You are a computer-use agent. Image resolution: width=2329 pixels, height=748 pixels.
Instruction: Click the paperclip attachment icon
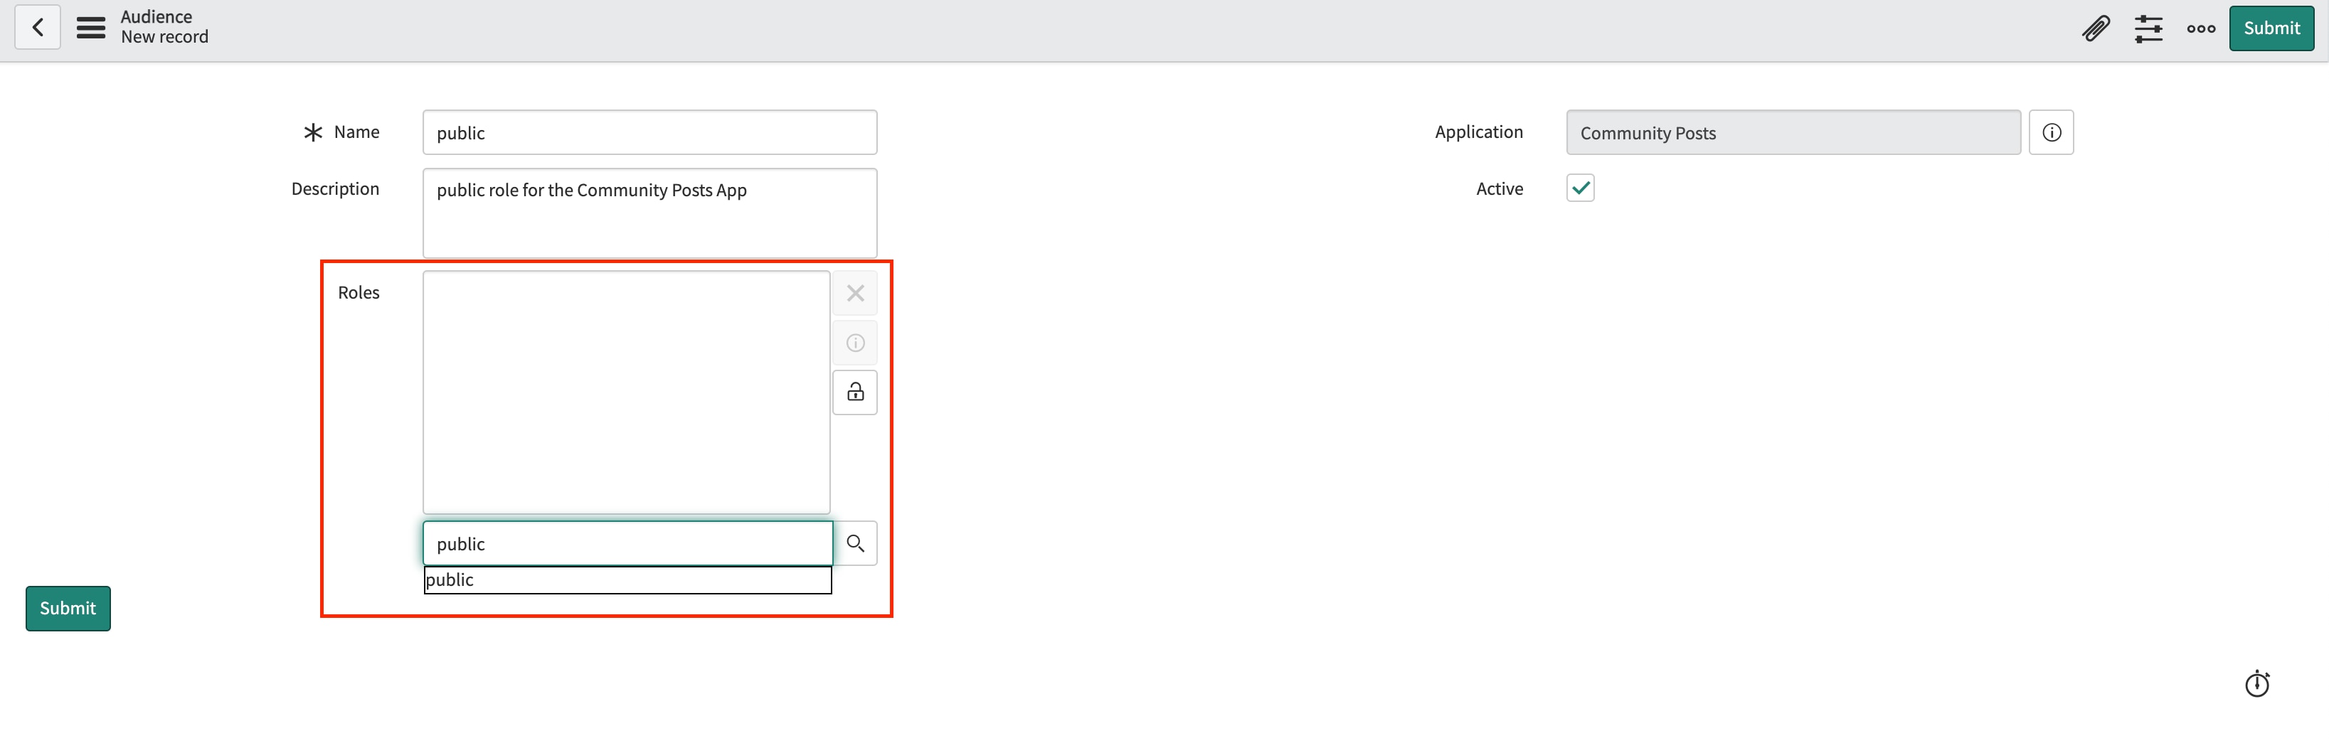tap(2096, 28)
